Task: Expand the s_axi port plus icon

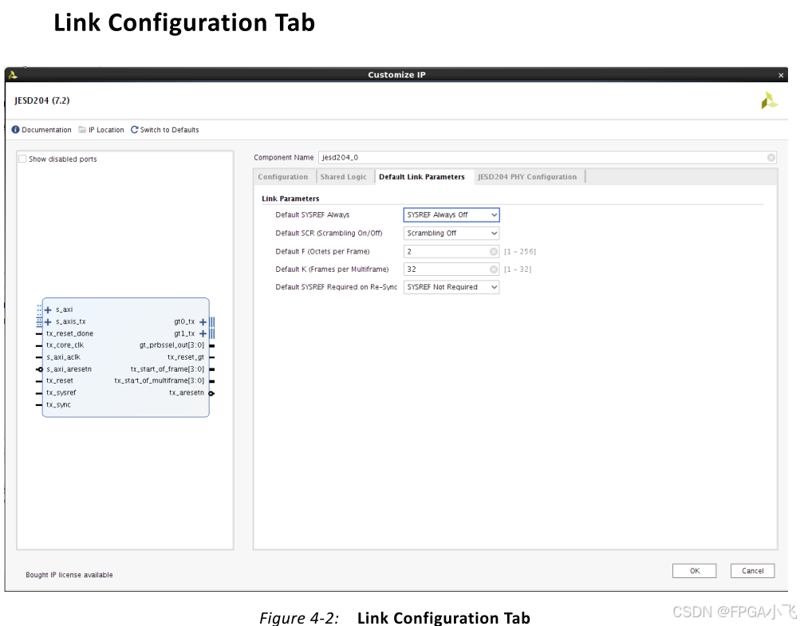Action: pyautogui.click(x=48, y=309)
